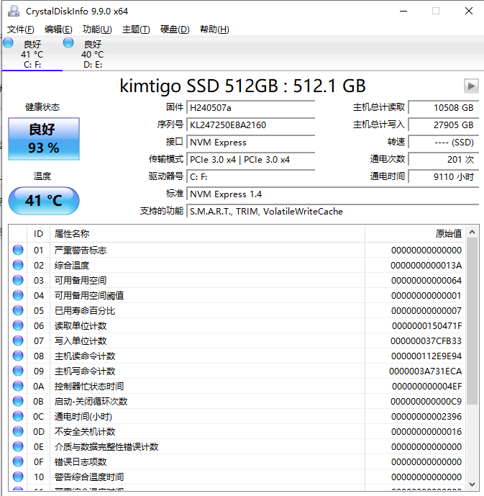Click raw value 000000037CFB33 of 写入单位计数

[x=426, y=341]
